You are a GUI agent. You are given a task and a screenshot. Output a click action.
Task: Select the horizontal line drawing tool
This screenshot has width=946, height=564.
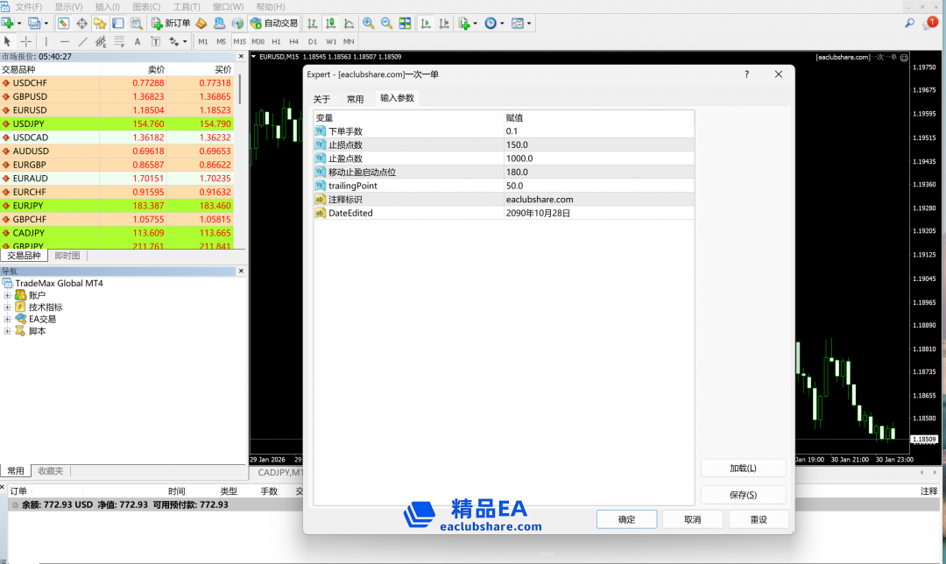pos(65,41)
